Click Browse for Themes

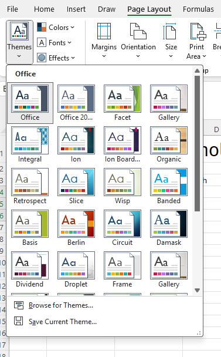(x=61, y=305)
